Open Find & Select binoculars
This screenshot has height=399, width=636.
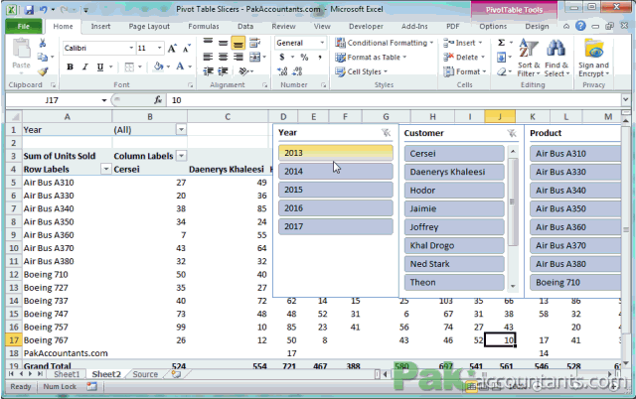point(556,58)
